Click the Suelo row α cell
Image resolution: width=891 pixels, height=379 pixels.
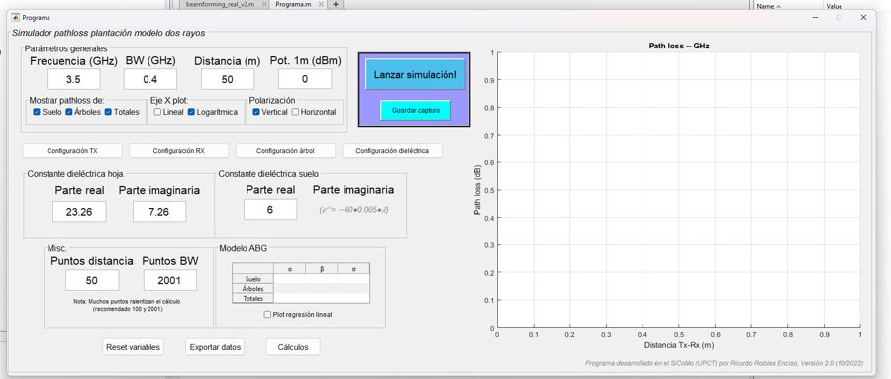coord(290,279)
